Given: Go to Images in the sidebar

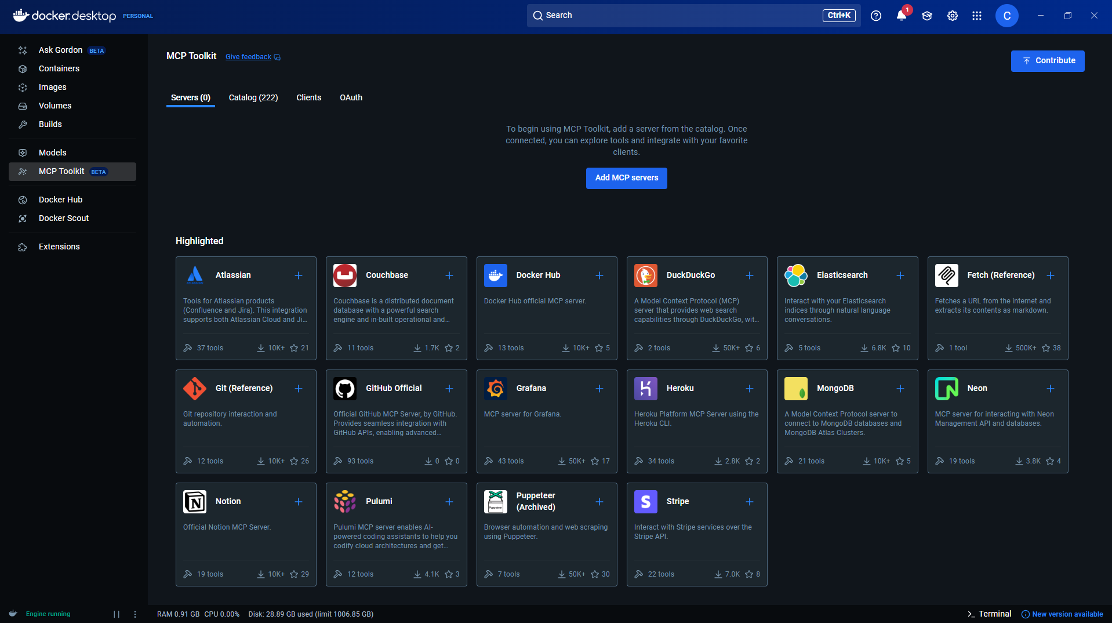Looking at the screenshot, I should (x=72, y=88).
